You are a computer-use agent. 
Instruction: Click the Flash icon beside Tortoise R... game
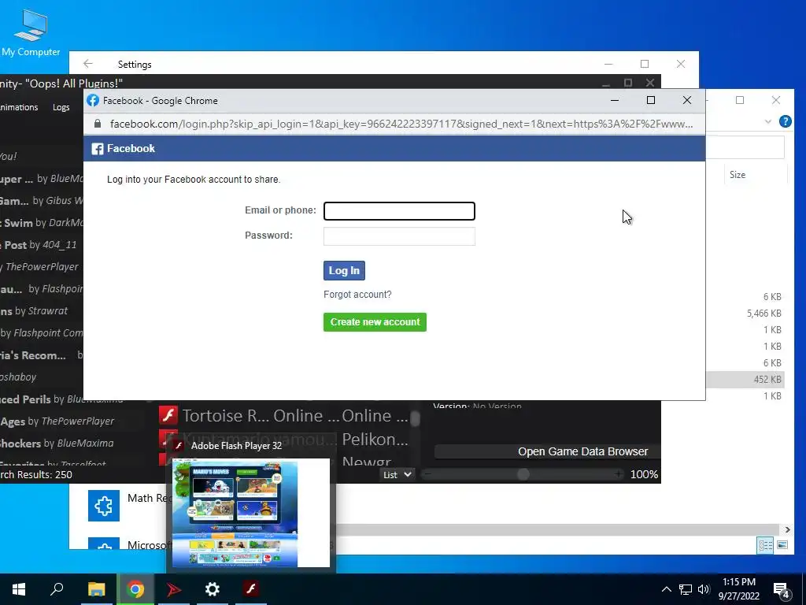(168, 415)
